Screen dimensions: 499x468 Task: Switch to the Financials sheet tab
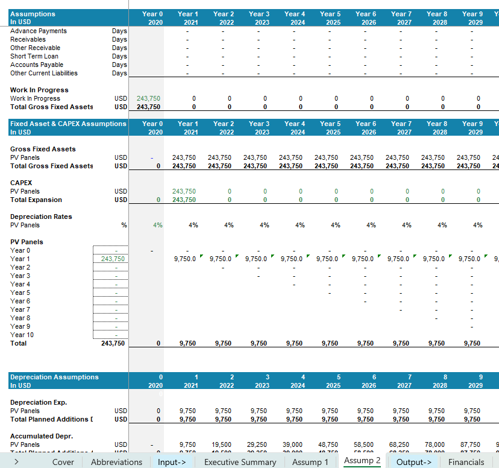pyautogui.click(x=466, y=462)
